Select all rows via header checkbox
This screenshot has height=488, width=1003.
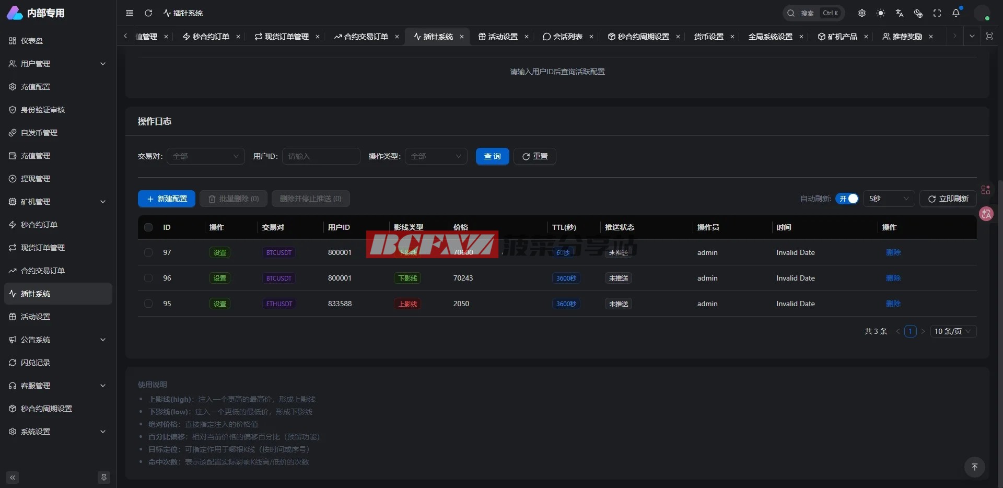point(148,227)
